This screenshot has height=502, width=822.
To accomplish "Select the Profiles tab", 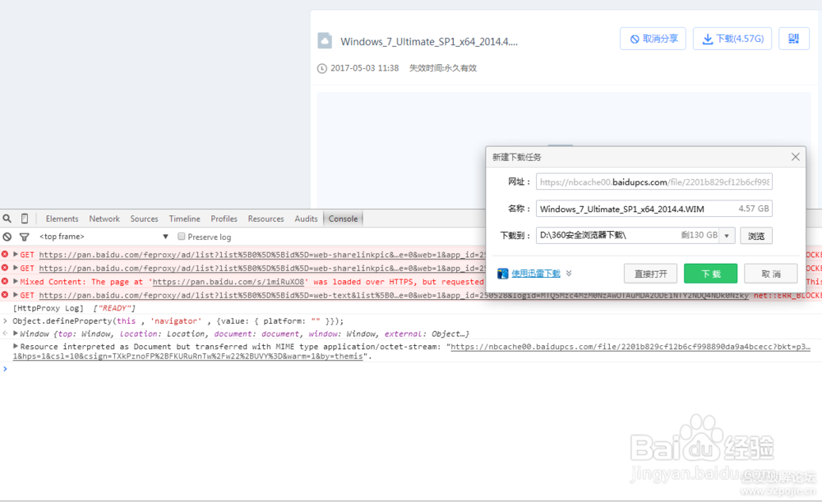I will click(224, 219).
